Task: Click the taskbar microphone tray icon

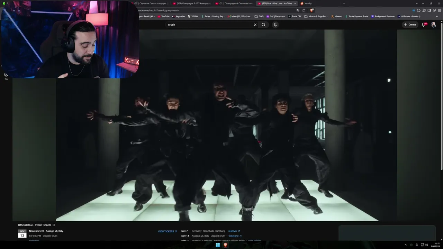Action: 417,245
